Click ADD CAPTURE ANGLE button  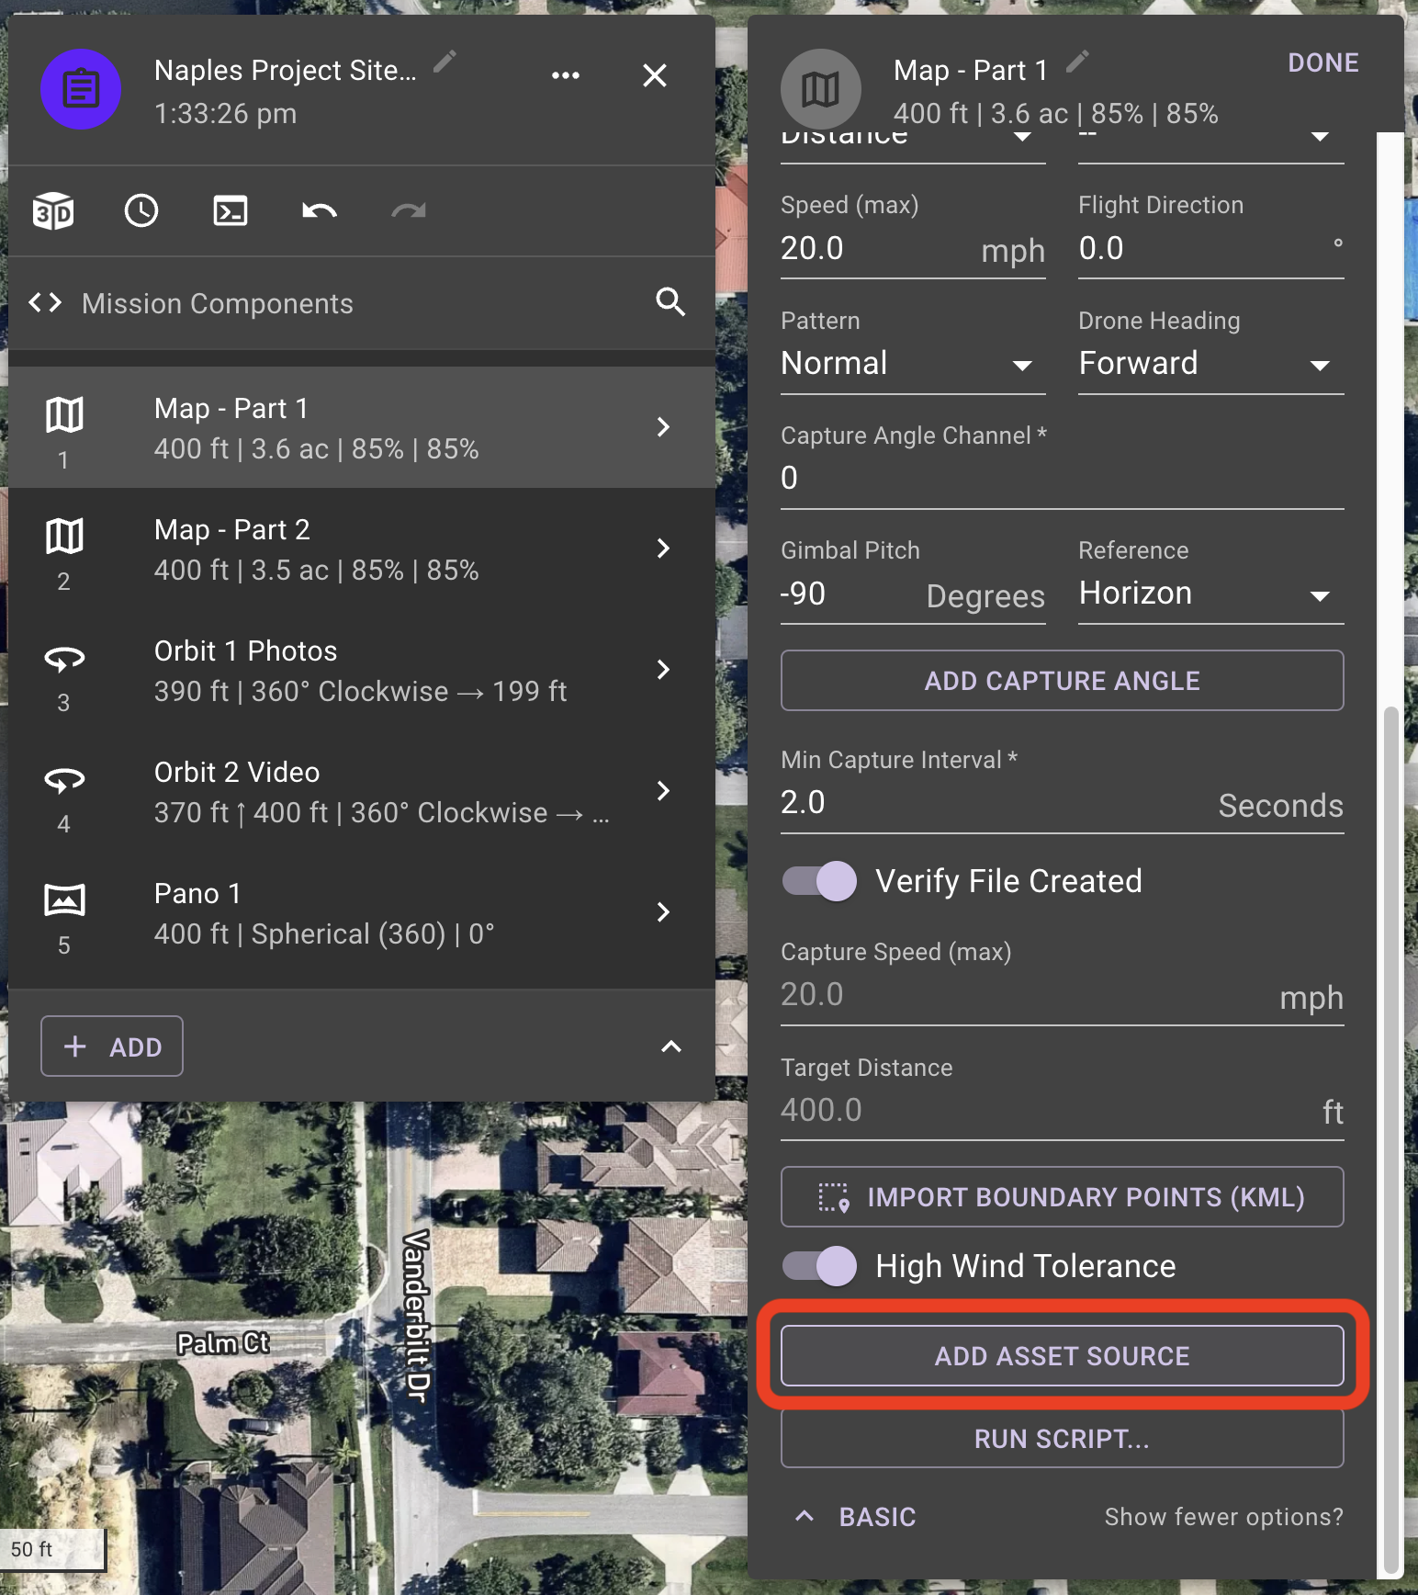click(1063, 681)
